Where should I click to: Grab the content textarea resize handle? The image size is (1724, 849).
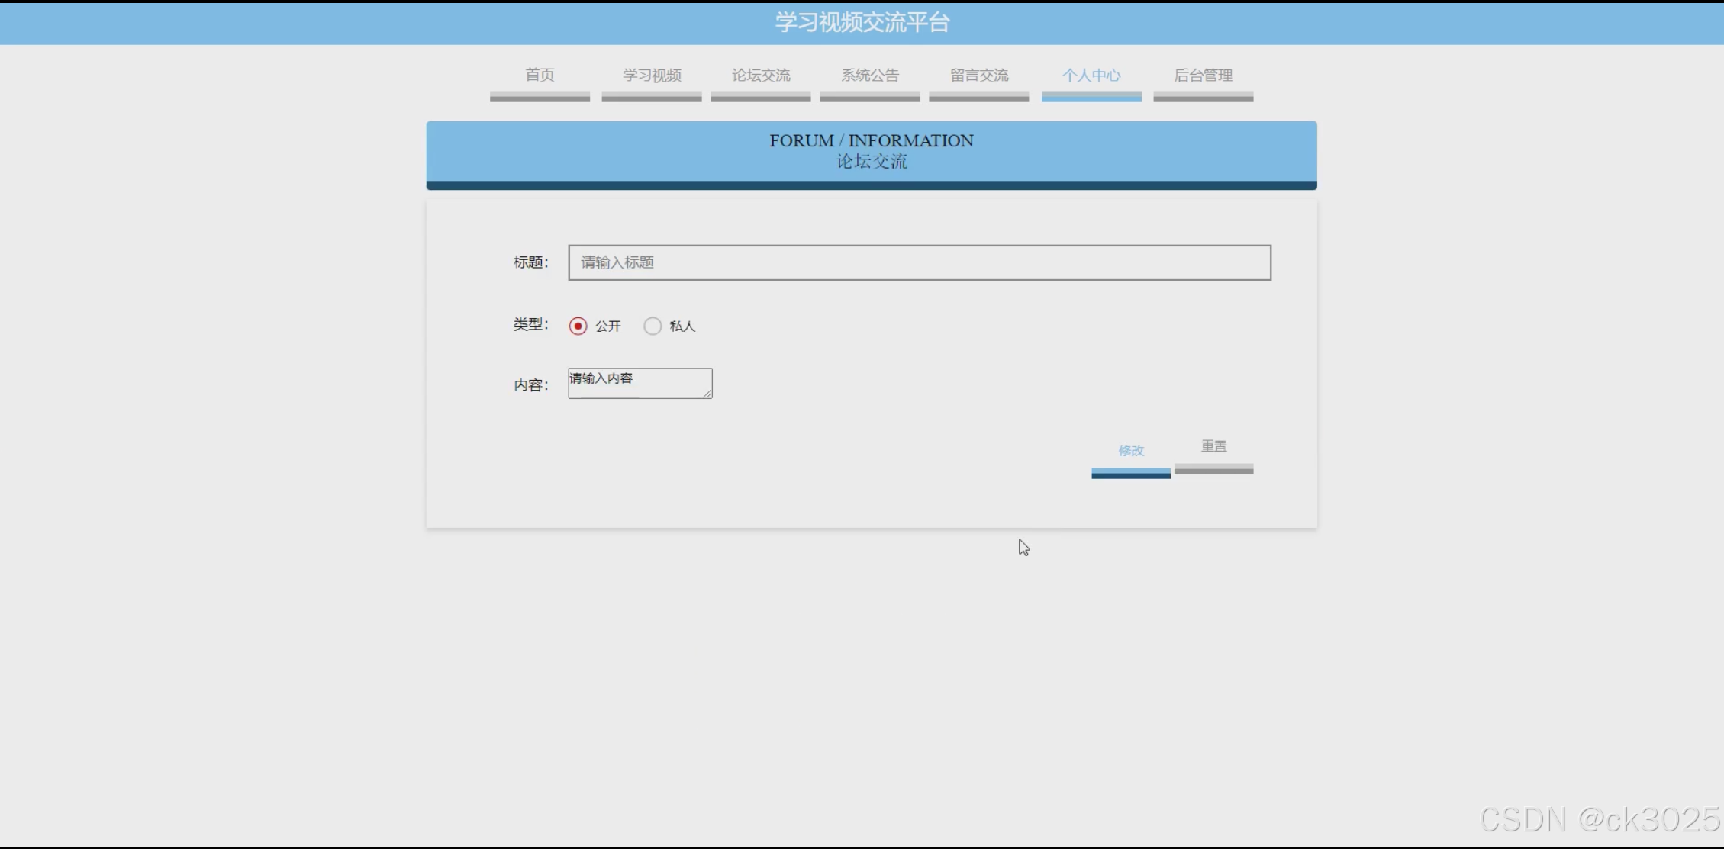(x=707, y=394)
